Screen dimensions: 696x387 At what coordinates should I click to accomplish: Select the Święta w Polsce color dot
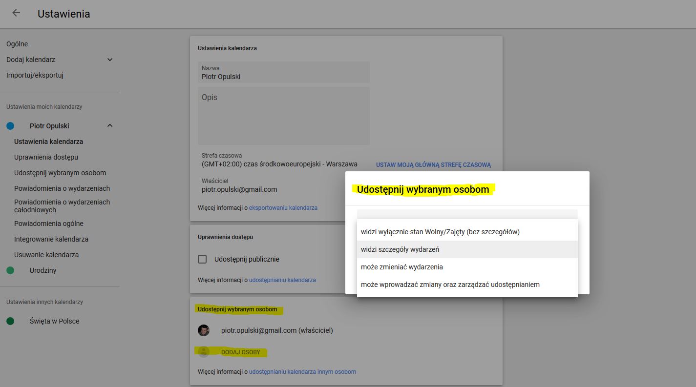(10, 321)
